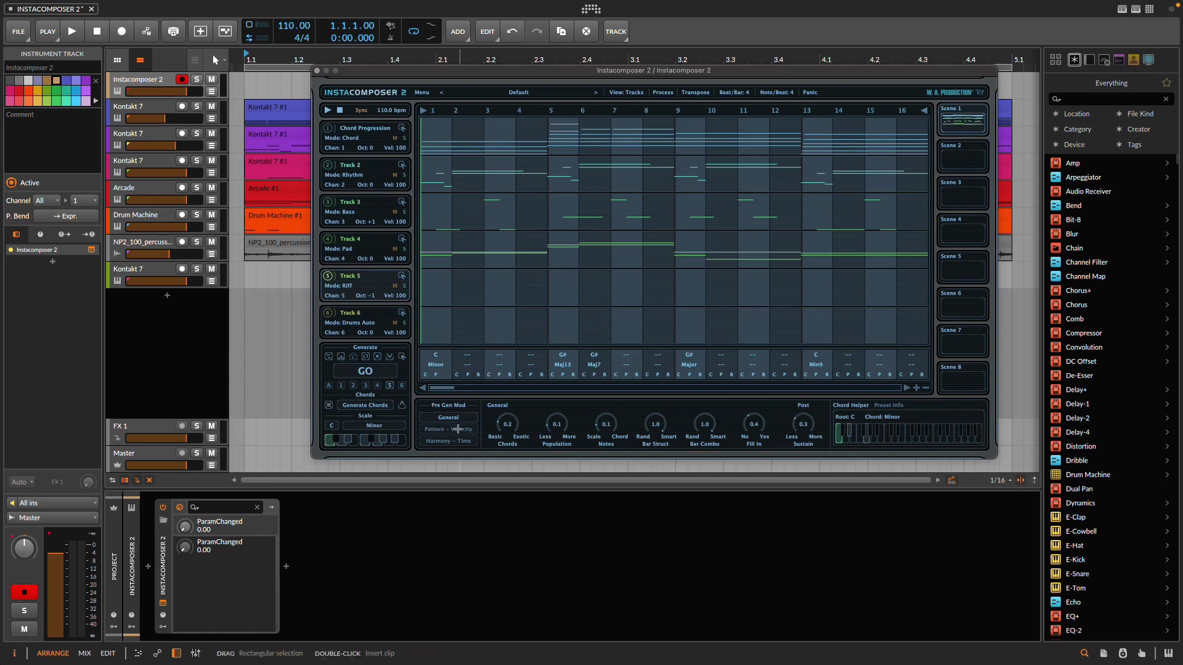Click the transport stop square icon
Viewport: 1183px width, 665px height.
pos(97,31)
